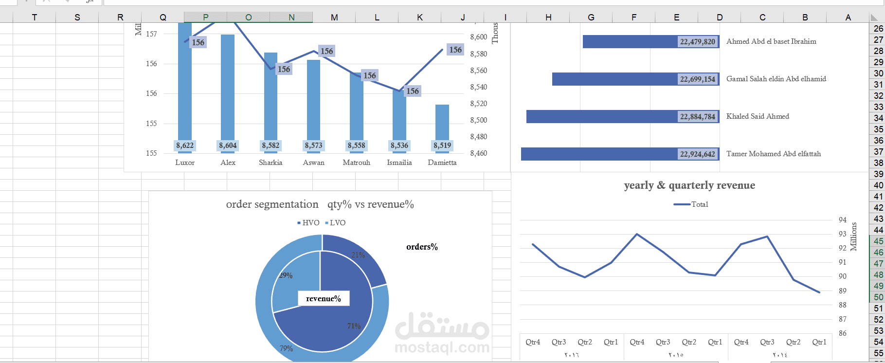The height and width of the screenshot is (363, 885).
Task: Click the 'revenue%' label box
Action: pos(324,299)
